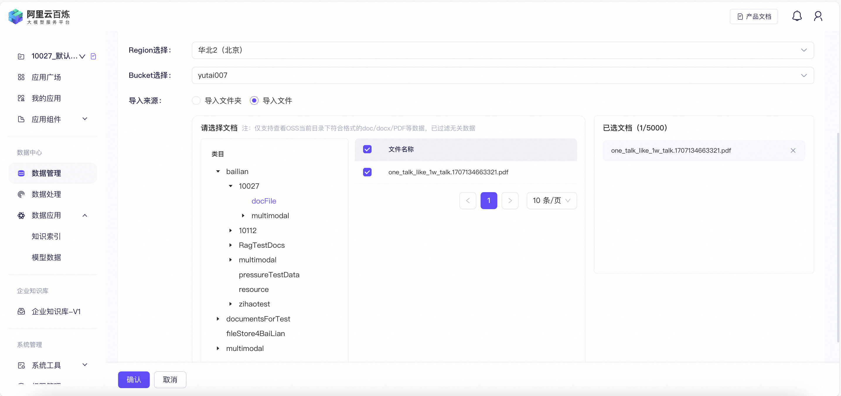Image resolution: width=841 pixels, height=396 pixels.
Task: Click the 应用组件 sidebar icon
Action: tap(21, 119)
